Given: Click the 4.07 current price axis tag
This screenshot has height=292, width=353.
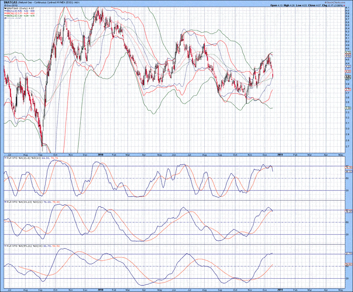Looking at the screenshot, I should [348, 77].
